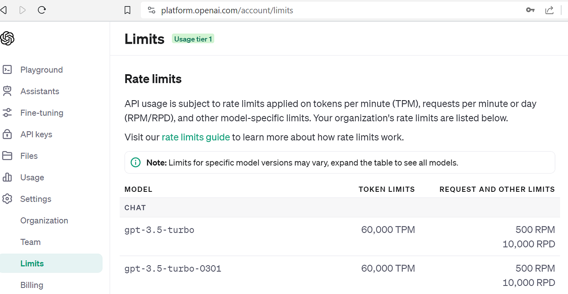Viewport: 568px width, 294px height.
Task: Reload the page with the refresh button
Action: (x=41, y=10)
